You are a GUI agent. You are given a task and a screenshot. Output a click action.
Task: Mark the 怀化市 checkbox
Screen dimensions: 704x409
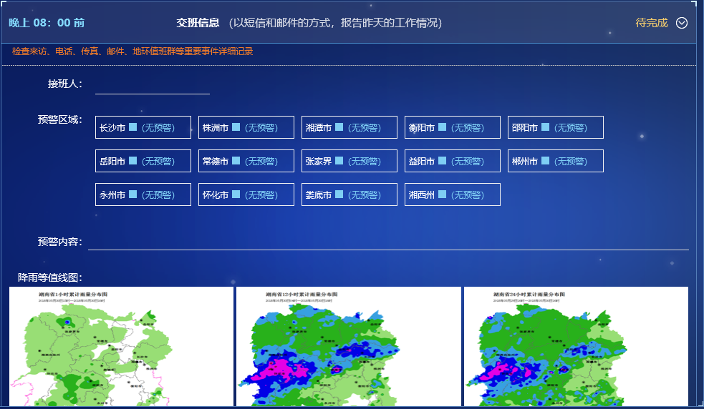coord(236,194)
